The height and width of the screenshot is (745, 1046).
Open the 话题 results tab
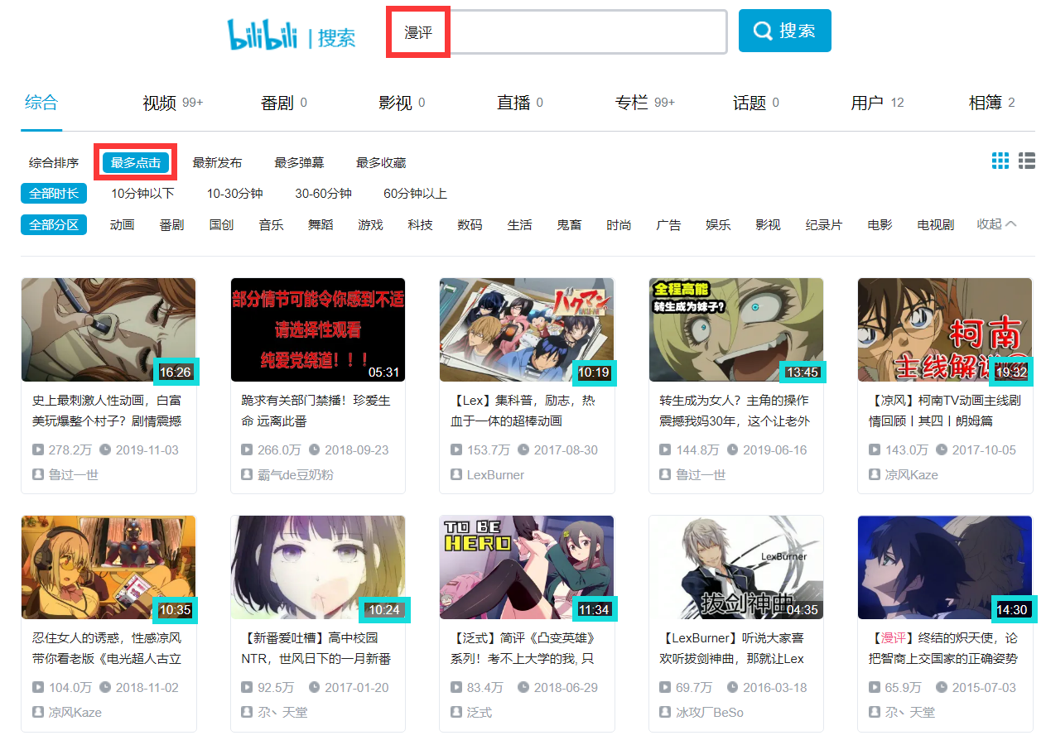pos(756,103)
